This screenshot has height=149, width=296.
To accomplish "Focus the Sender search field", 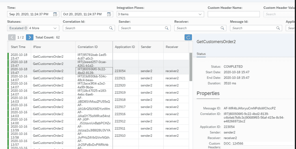I will tap(145, 28).
